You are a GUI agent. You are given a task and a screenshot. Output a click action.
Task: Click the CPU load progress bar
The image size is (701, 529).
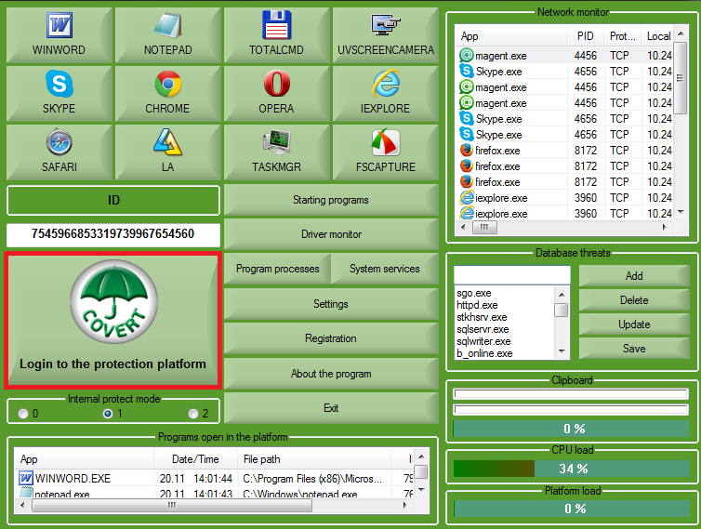[x=572, y=469]
